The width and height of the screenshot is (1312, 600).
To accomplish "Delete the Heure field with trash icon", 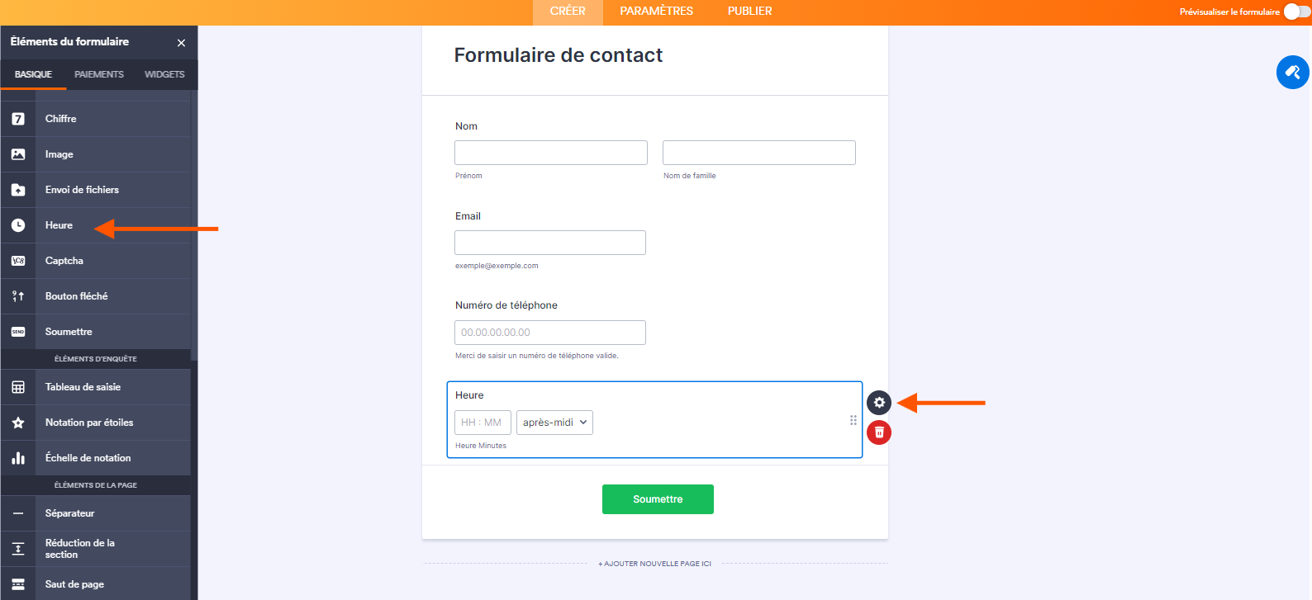I will pos(879,432).
